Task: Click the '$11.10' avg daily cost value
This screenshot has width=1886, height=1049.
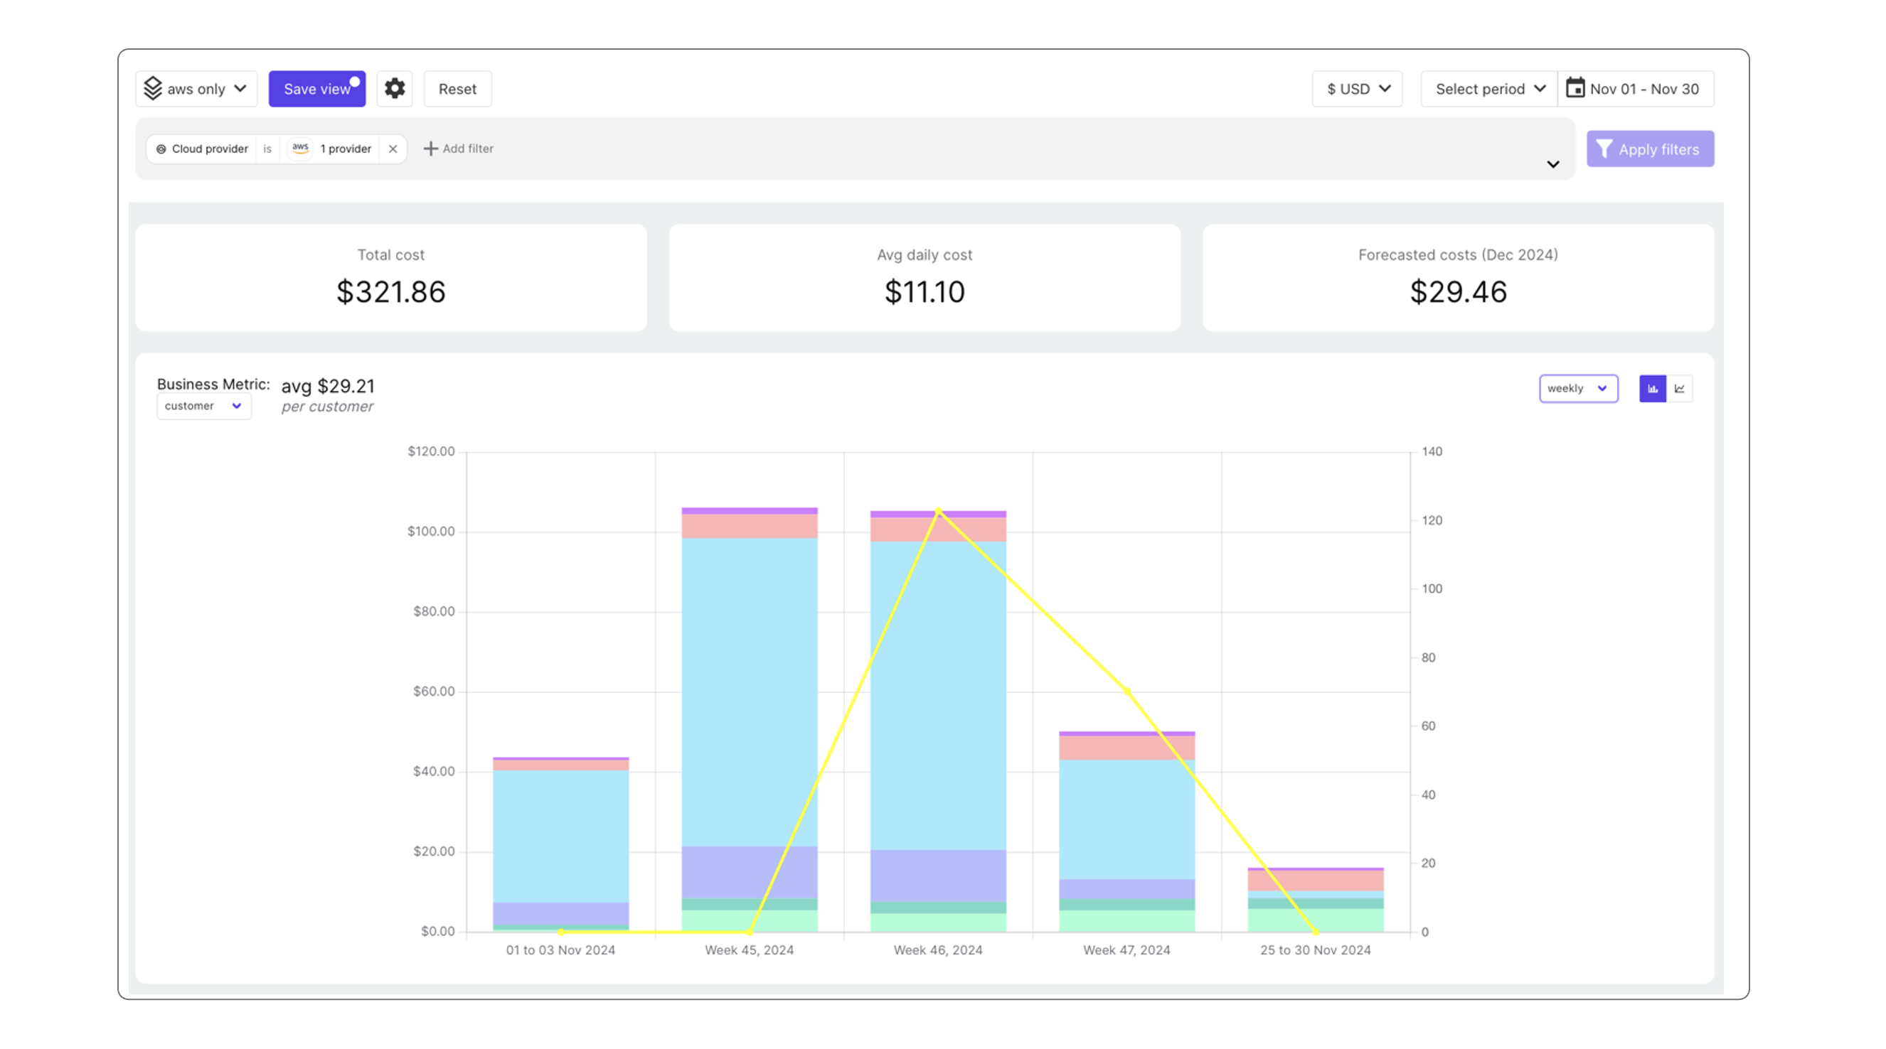Action: click(x=925, y=292)
